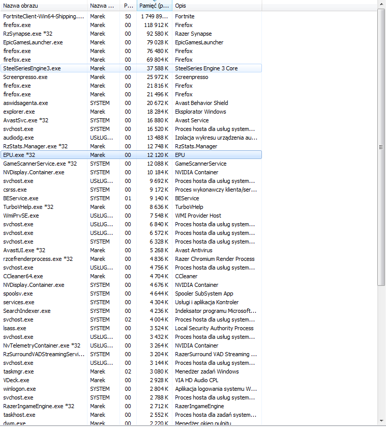Image resolution: width=386 pixels, height=427 pixels.
Task: Select firefox.exe with 21 496 K memory
Action: 131,94
